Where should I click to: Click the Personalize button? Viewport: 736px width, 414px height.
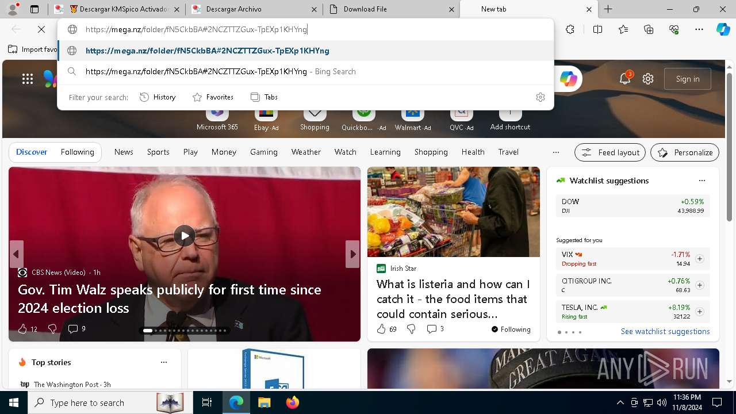coord(685,152)
